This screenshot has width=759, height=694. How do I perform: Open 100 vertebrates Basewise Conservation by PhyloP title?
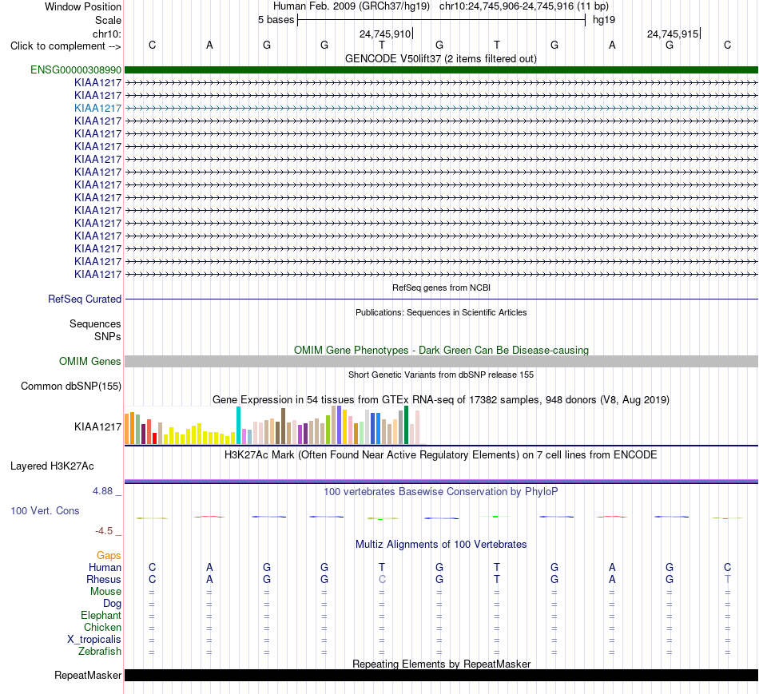point(441,492)
